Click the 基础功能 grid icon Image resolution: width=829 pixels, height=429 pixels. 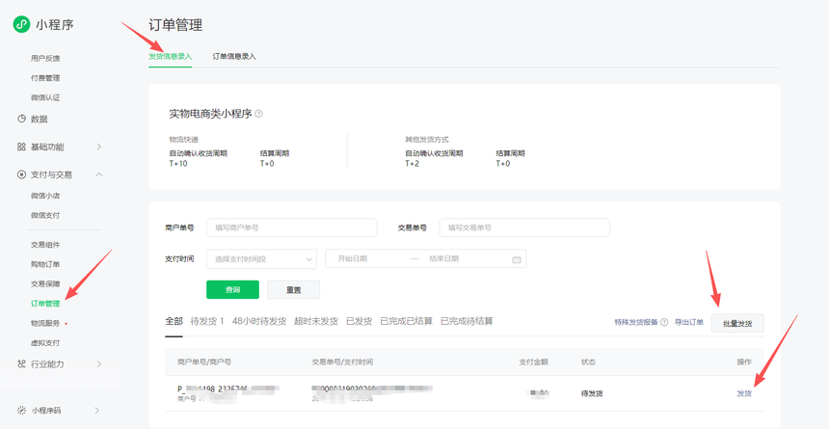click(x=21, y=147)
